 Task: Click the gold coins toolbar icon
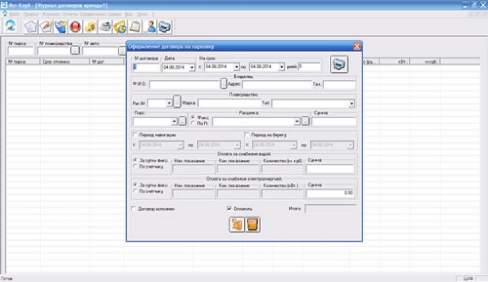(90, 27)
